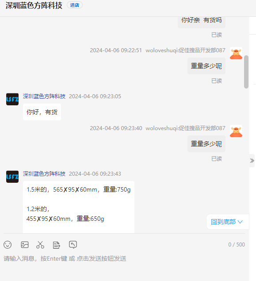
Task: Click the product dimensions and weight message
Action: coord(79,207)
